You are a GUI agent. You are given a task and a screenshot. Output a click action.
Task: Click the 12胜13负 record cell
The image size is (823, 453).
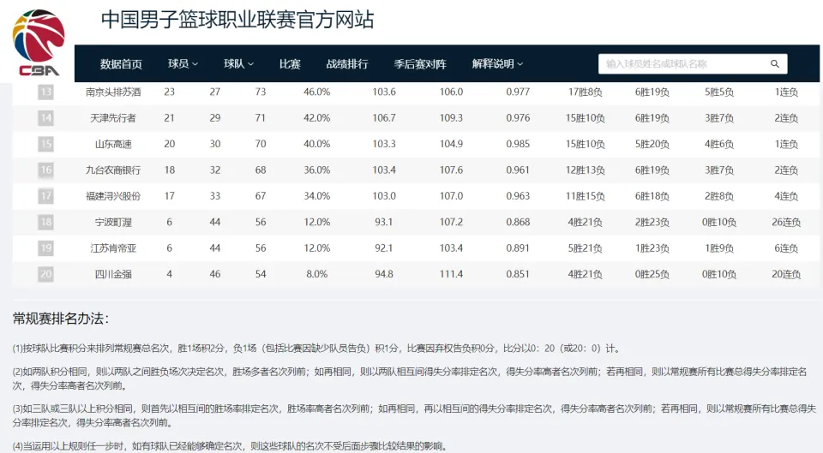click(586, 170)
